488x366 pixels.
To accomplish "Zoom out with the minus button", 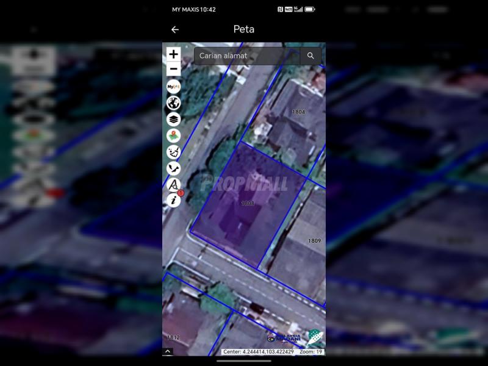I will pos(173,70).
